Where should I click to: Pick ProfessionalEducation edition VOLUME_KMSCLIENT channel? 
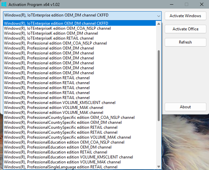pos(79,157)
